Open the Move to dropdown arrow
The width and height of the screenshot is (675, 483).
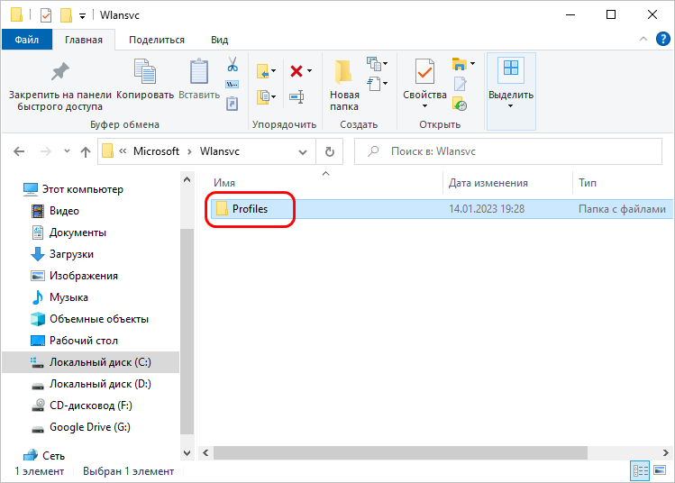273,71
